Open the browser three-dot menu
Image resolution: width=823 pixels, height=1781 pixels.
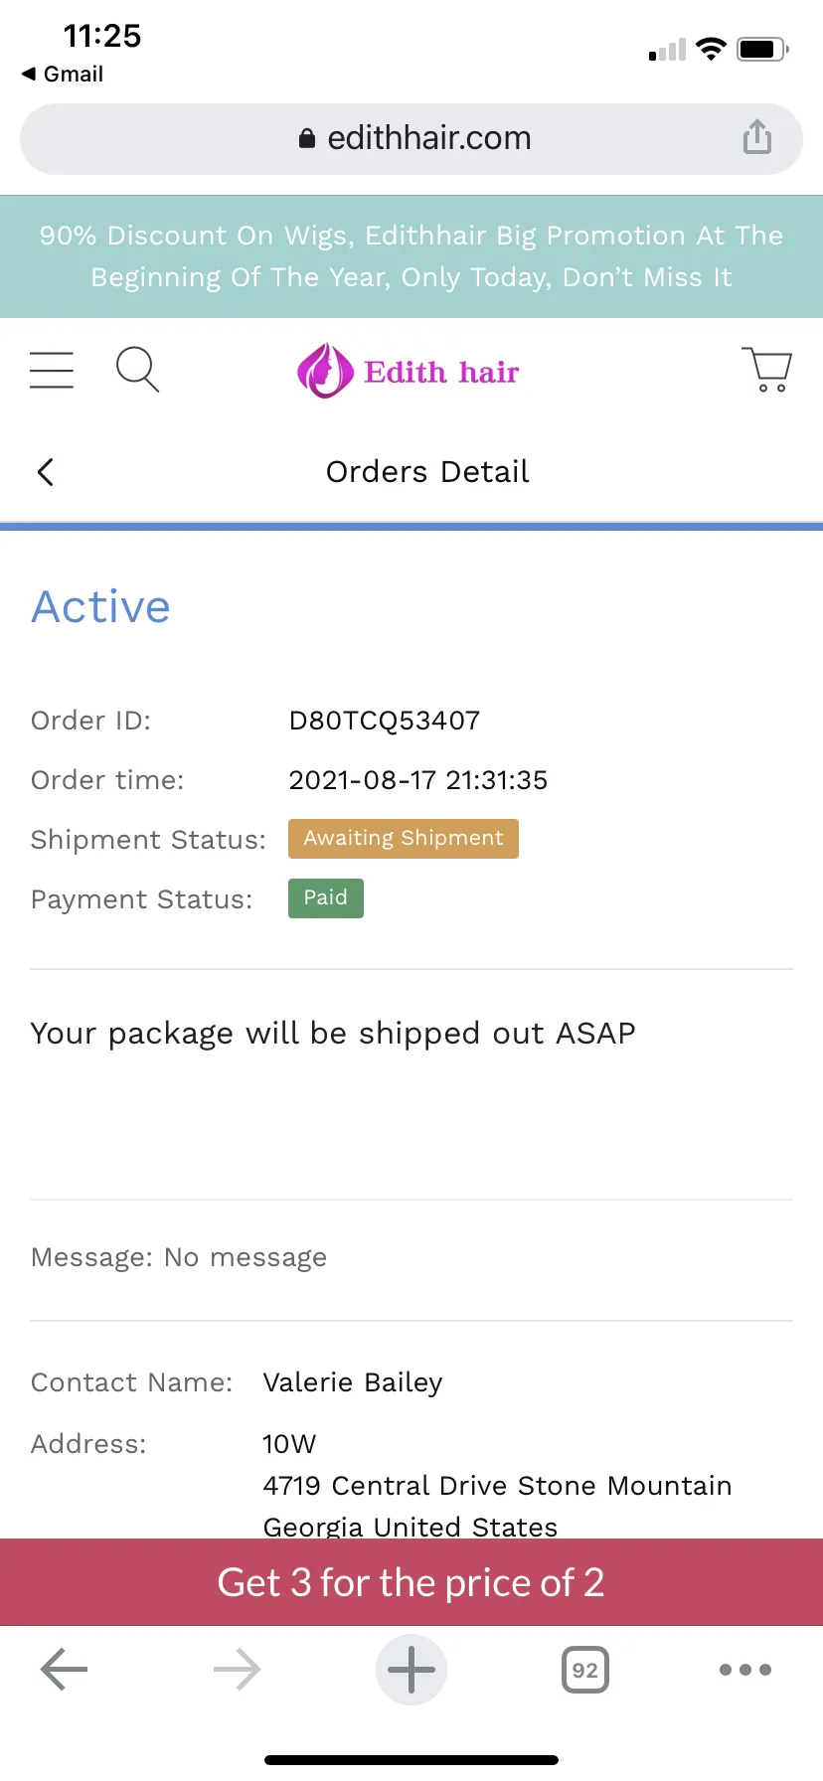pos(745,1670)
